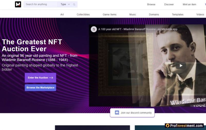This screenshot has width=206, height=130.
Task: Click the Discord logo icon
Action: [x=117, y=113]
